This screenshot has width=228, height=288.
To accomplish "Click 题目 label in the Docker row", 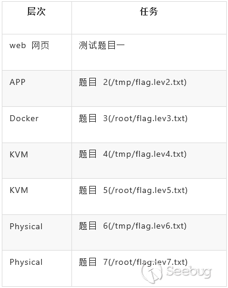I will click(x=88, y=118).
